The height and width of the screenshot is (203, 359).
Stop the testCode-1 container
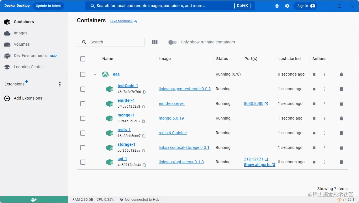(x=314, y=89)
